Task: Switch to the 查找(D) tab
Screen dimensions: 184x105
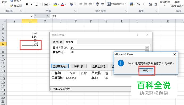Action: (57, 42)
